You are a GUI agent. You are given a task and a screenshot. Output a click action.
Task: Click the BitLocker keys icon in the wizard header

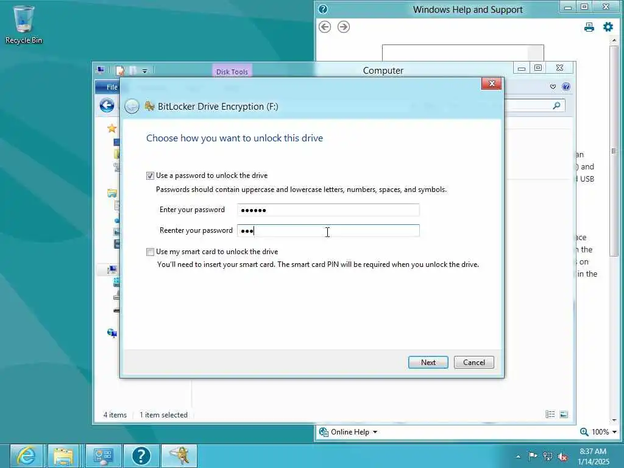(x=150, y=106)
